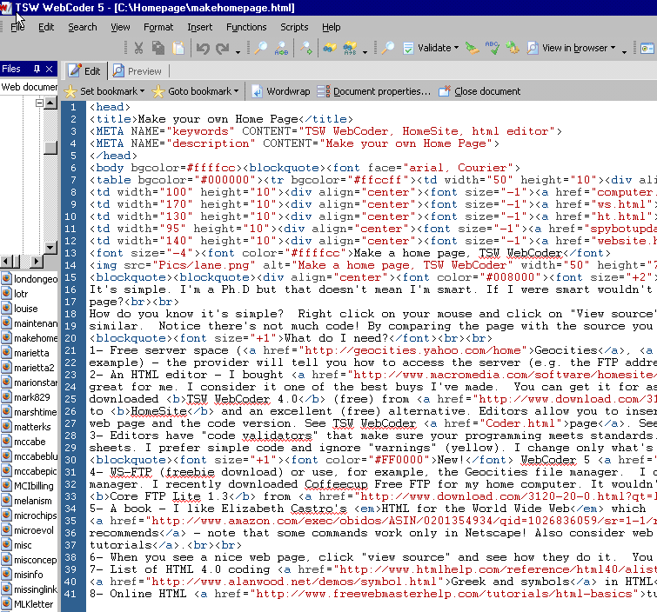Select the mccabe file
This screenshot has width=657, height=612.
[23, 442]
